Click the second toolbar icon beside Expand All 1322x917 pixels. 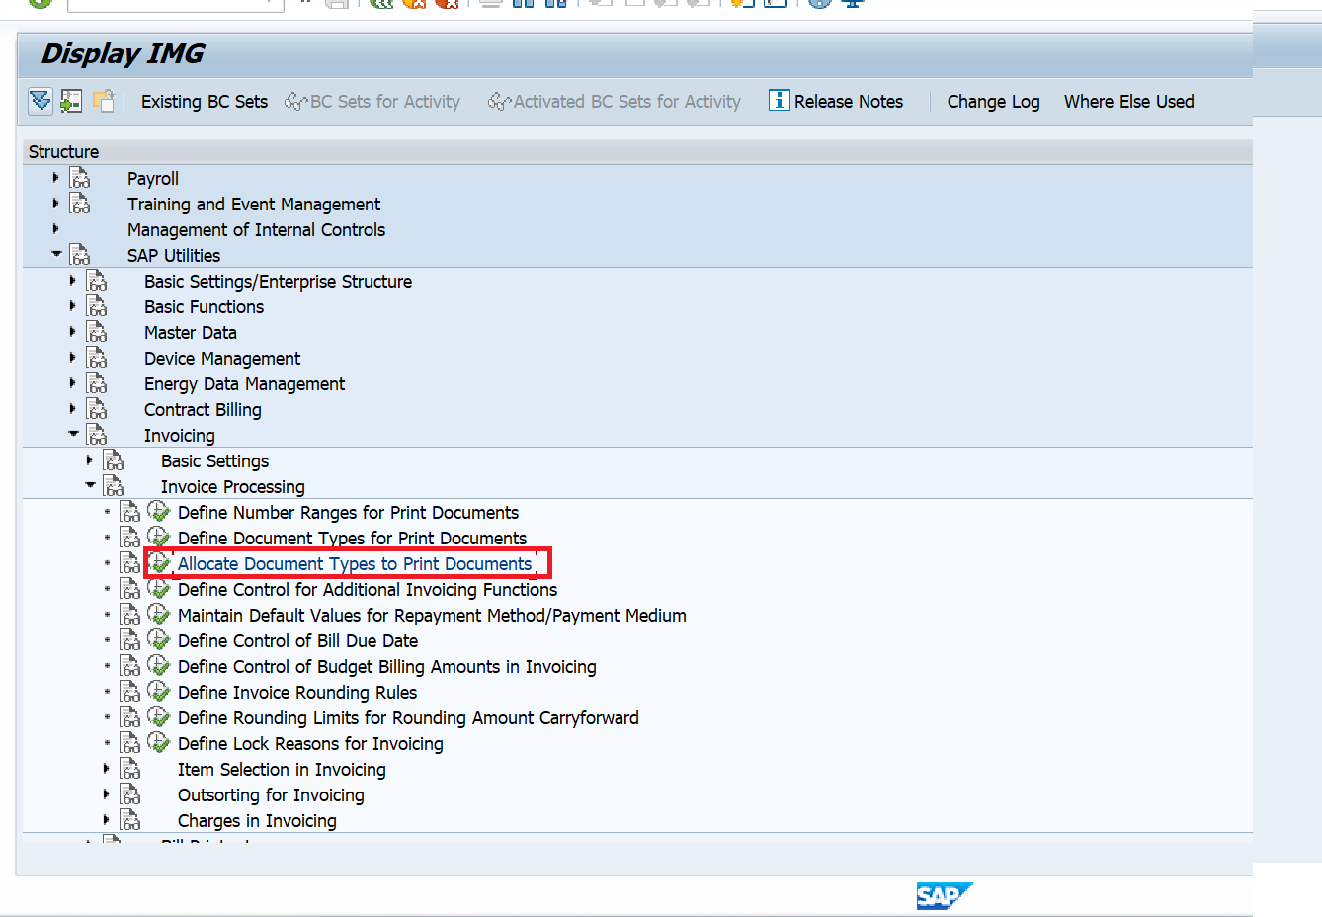[x=71, y=101]
